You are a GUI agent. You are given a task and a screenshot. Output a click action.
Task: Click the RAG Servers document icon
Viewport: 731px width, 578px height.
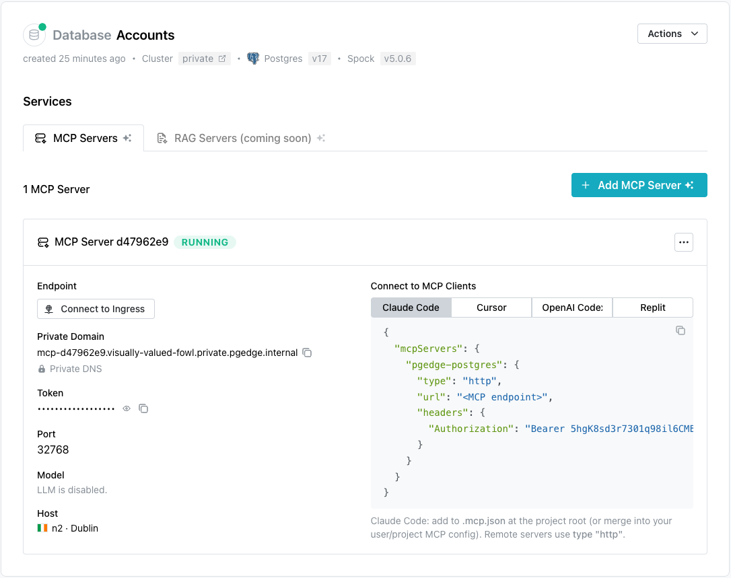click(x=162, y=139)
